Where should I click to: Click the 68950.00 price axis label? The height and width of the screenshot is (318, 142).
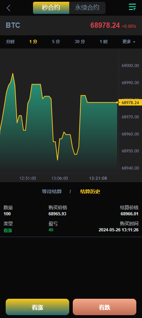tap(130, 151)
